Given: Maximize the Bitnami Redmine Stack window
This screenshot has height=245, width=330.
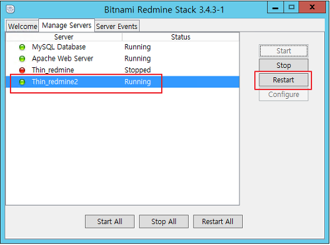Looking at the screenshot, I should (x=291, y=7).
